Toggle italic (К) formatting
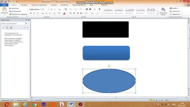 (x=34, y=13)
